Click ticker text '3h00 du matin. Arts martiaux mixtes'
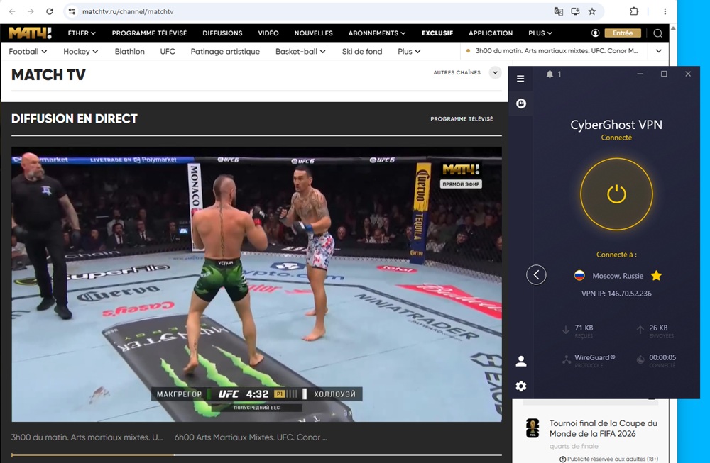 (x=557, y=51)
